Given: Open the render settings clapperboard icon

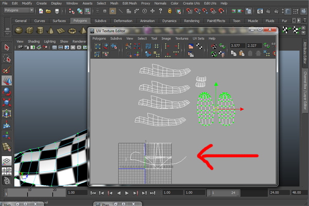Looking at the screenshot, I should click(260, 11).
